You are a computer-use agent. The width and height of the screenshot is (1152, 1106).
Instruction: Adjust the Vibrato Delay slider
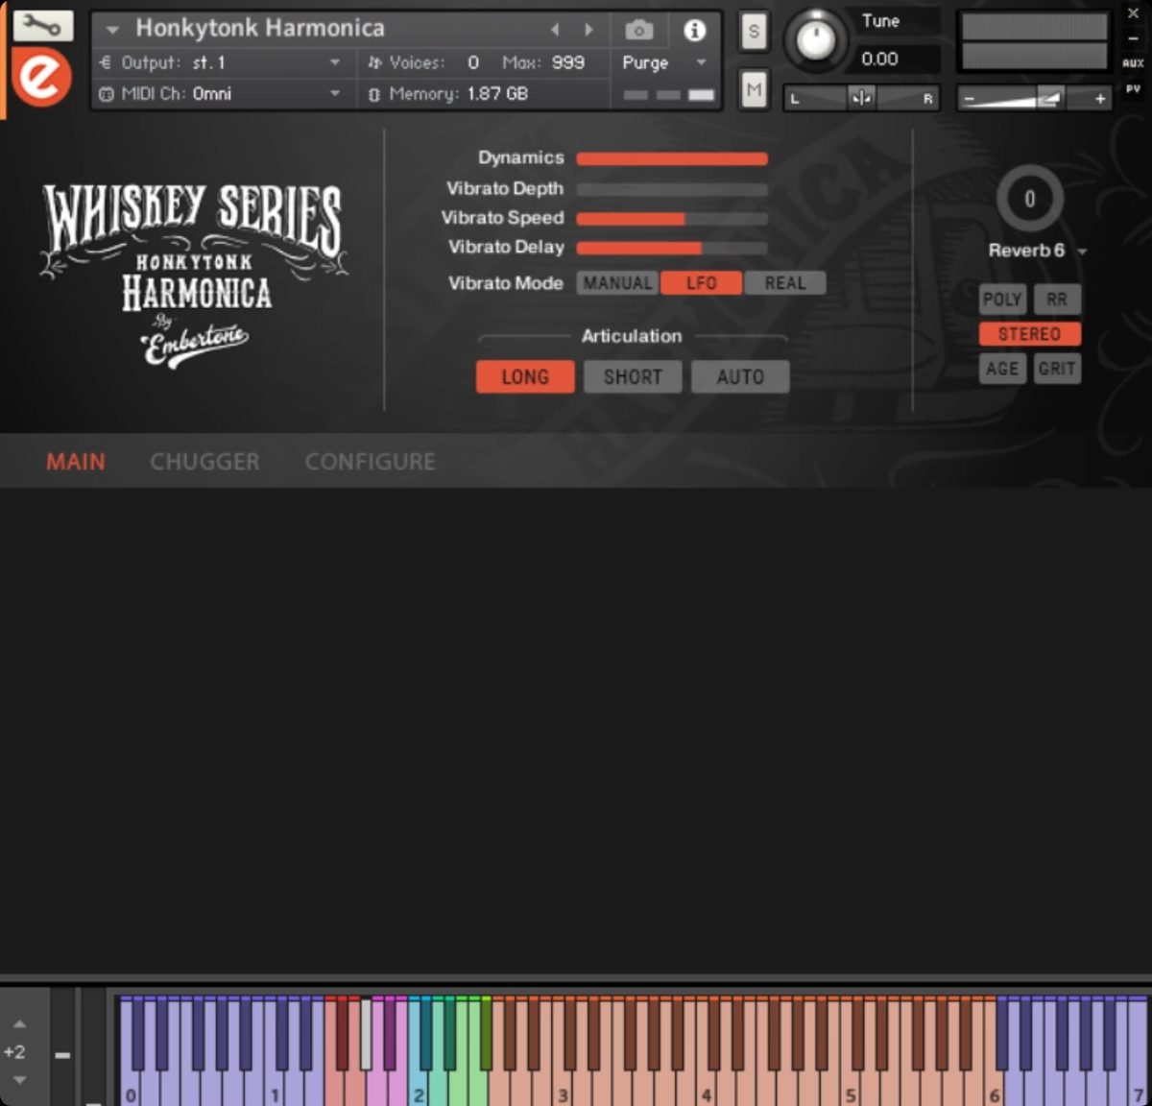coord(671,248)
